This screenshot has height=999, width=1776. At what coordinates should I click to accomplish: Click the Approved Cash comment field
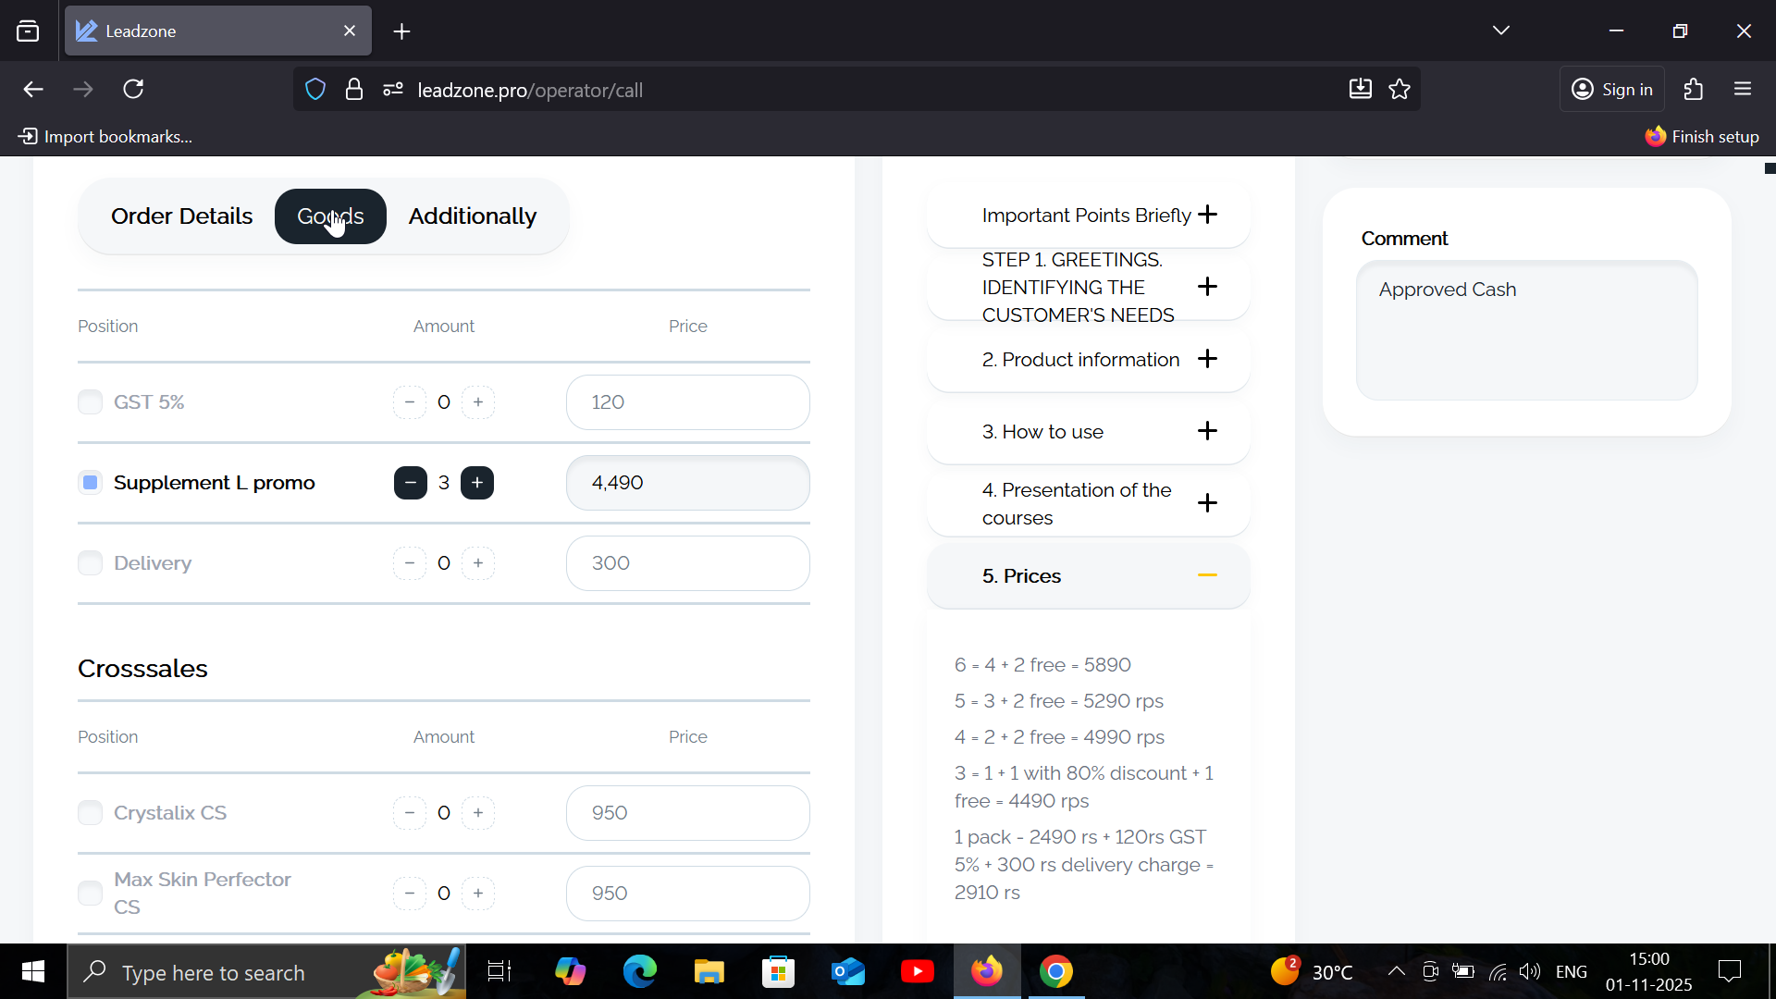(1526, 330)
